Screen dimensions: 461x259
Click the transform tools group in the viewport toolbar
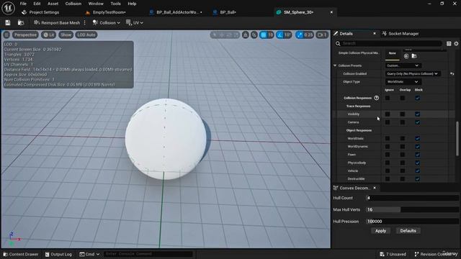[x=225, y=35]
